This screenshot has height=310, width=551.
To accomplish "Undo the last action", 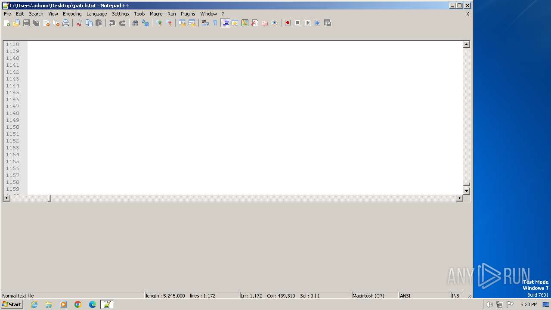I will [112, 23].
